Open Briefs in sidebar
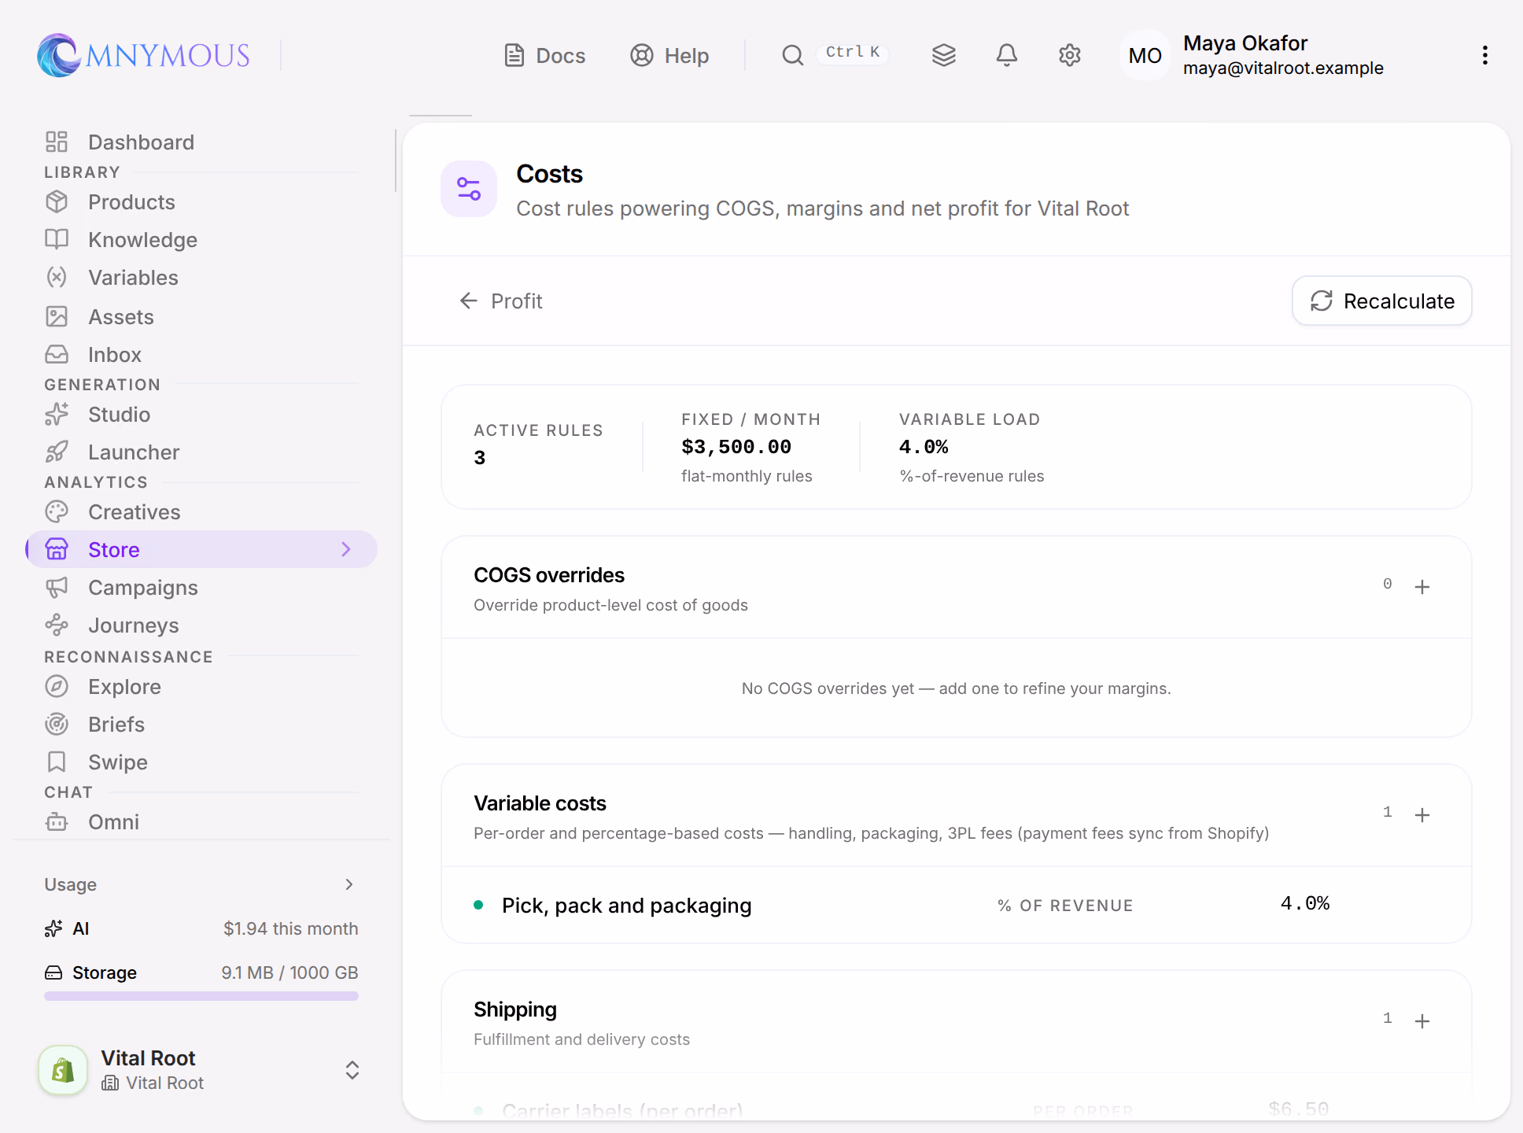1523x1133 pixels. coord(201,724)
